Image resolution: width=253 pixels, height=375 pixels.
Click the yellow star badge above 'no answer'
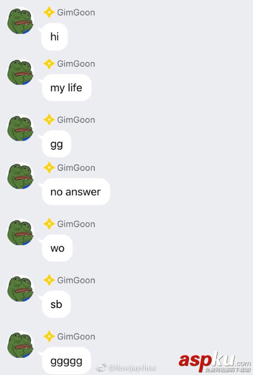click(x=49, y=167)
